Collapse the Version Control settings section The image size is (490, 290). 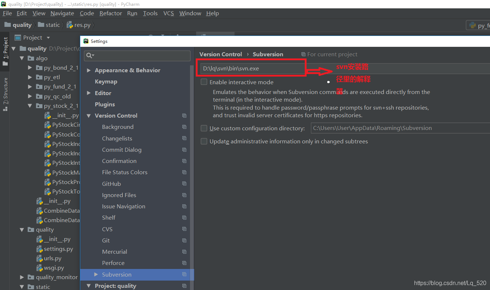point(89,116)
